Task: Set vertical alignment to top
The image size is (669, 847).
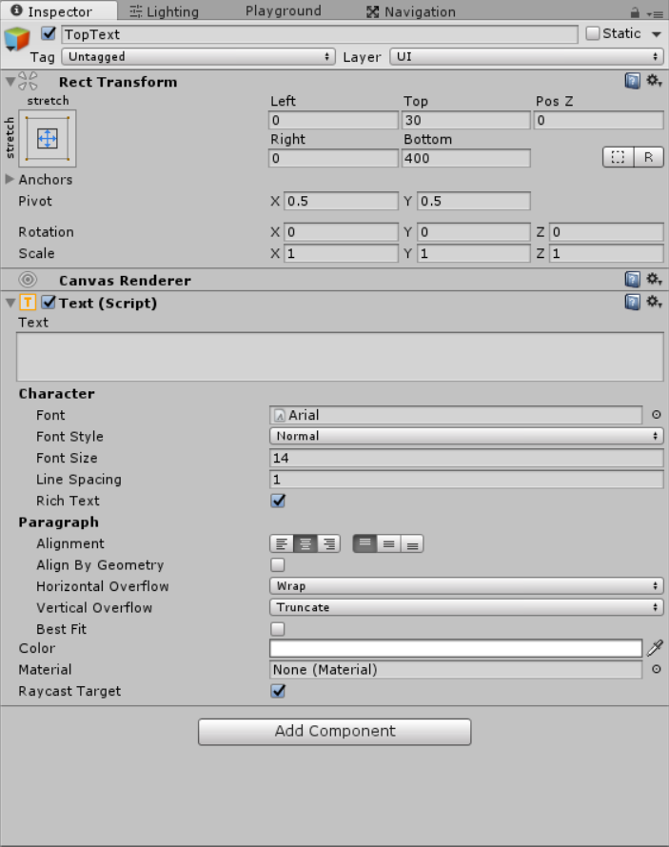Action: click(x=364, y=543)
